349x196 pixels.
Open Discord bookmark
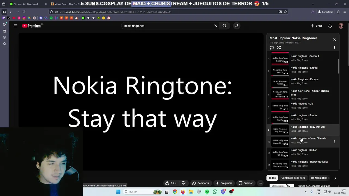pyautogui.click(x=41, y=18)
